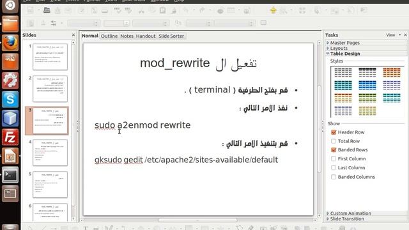
Task: Click the Insert Table icon in toolbar
Action: pyautogui.click(x=231, y=10)
